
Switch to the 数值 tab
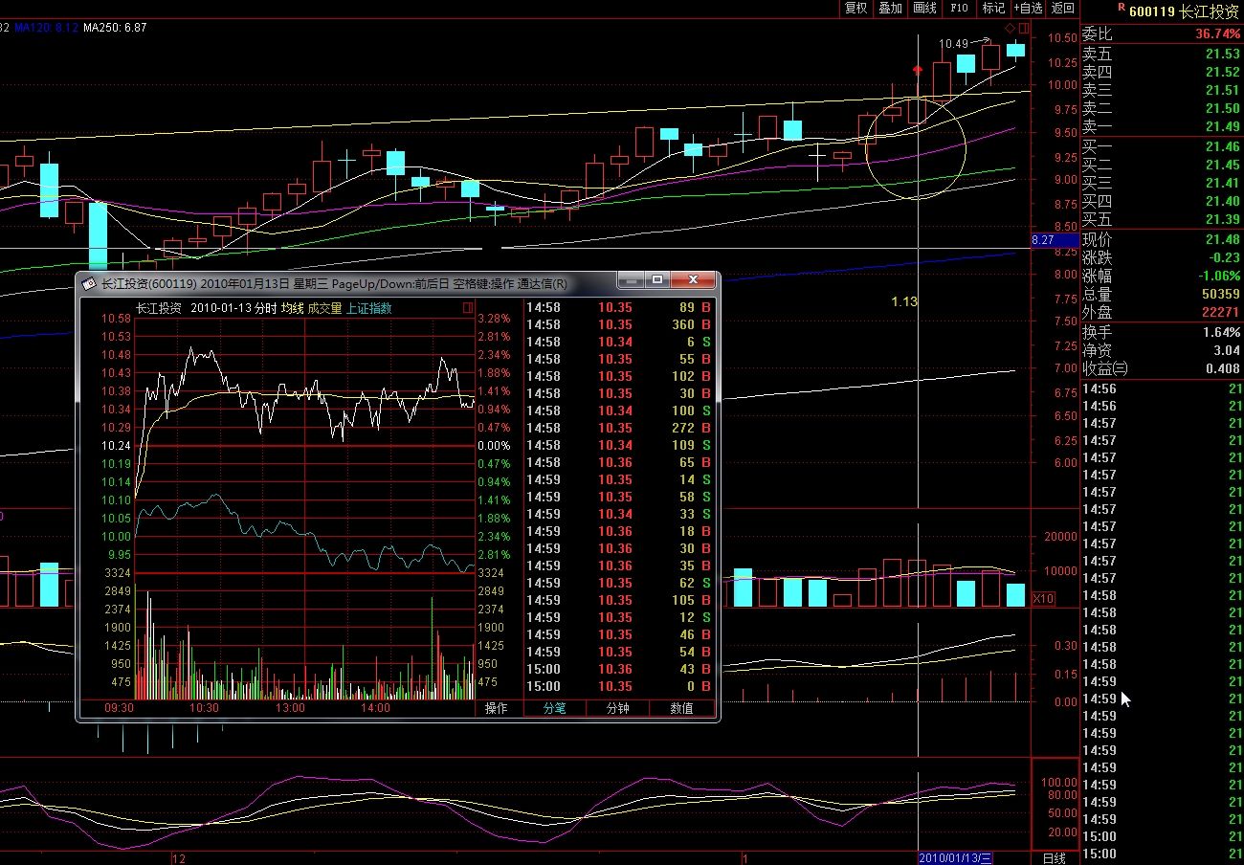coord(681,708)
